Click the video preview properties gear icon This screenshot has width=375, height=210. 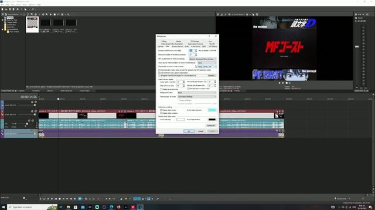[217, 14]
